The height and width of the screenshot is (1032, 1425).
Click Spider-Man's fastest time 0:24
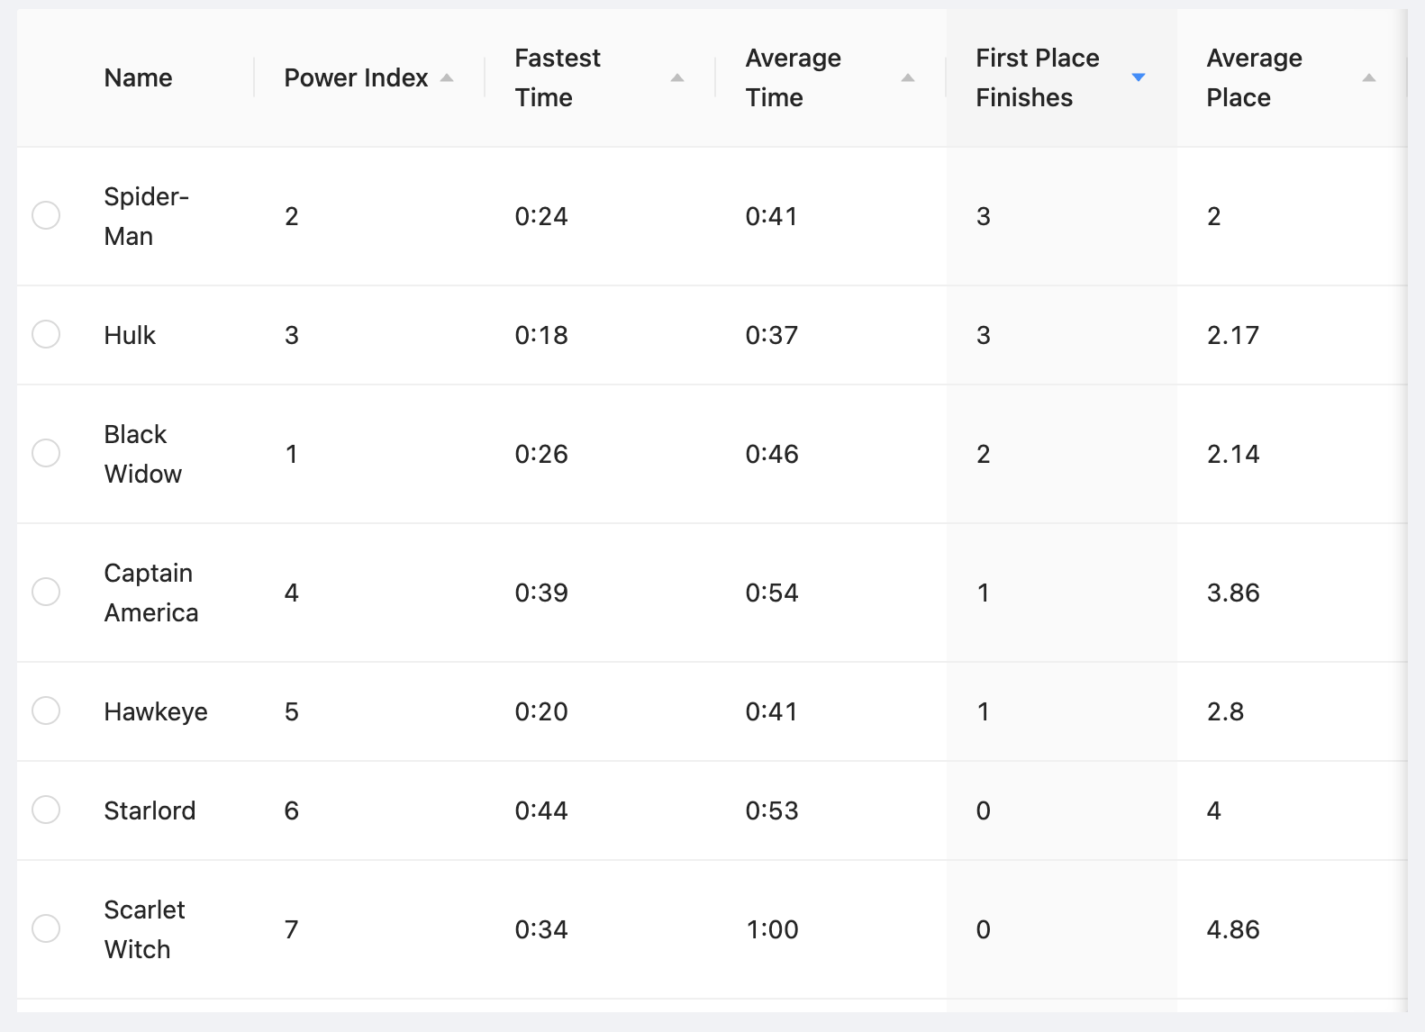541,216
